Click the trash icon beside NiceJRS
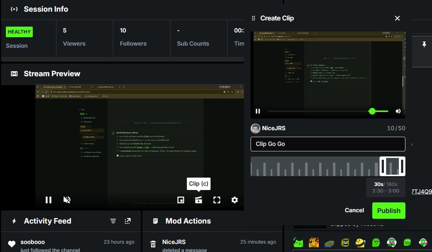This screenshot has height=252, width=432. pos(153,244)
